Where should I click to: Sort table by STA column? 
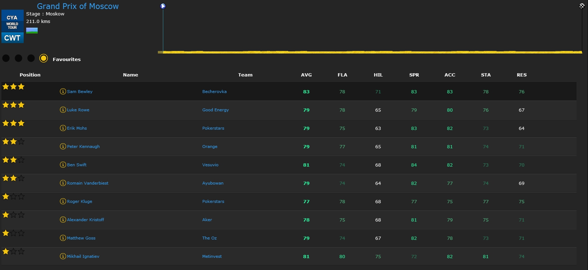tap(486, 75)
